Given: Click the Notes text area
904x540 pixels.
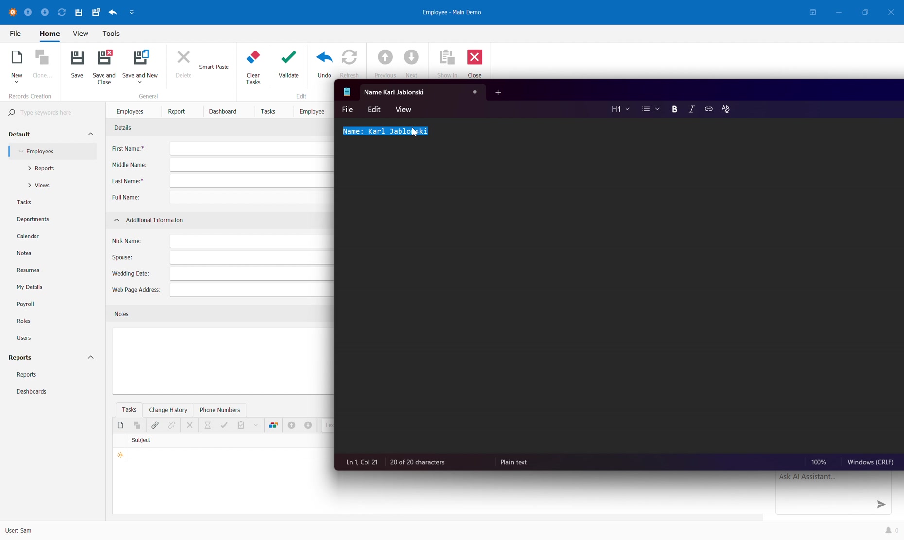Looking at the screenshot, I should [x=223, y=361].
